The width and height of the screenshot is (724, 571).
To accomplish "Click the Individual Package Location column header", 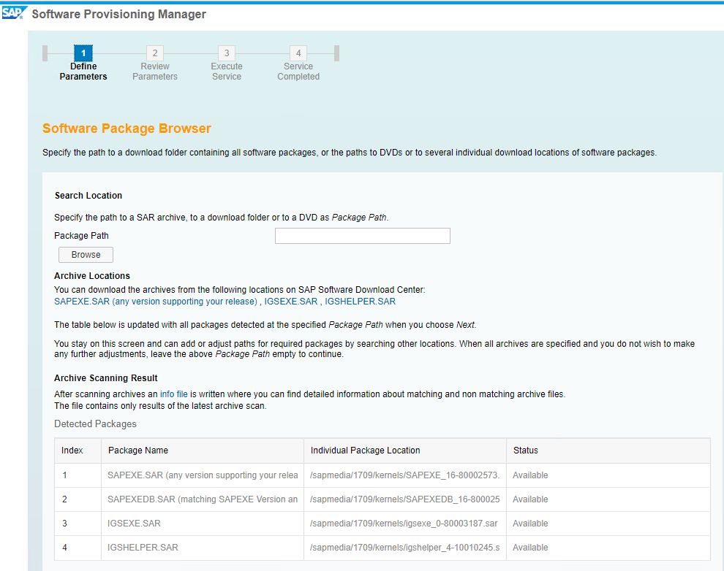I will (405, 451).
